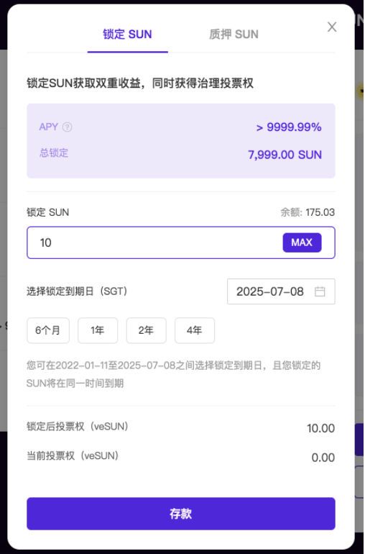Screen dimensions: 365x554
Task: Select the 2年 lock duration
Action: 146,330
